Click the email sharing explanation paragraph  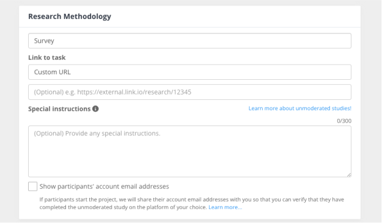click(192, 204)
